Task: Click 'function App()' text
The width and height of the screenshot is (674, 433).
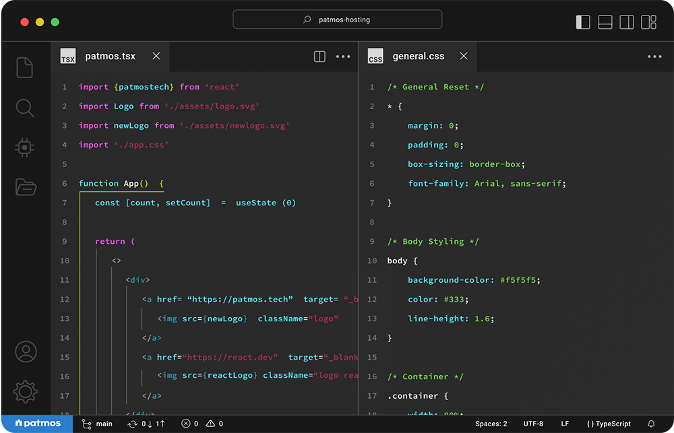Action: pyautogui.click(x=113, y=183)
